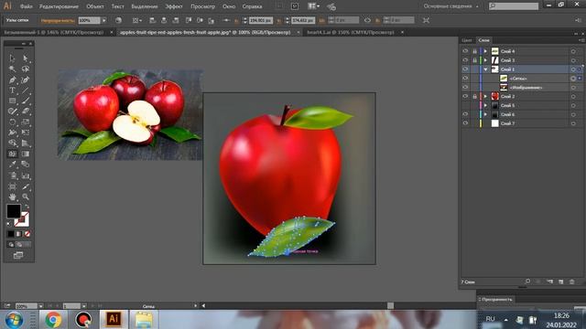Hide the <Сетка> sublayer eye icon
586x329 pixels.
point(465,79)
